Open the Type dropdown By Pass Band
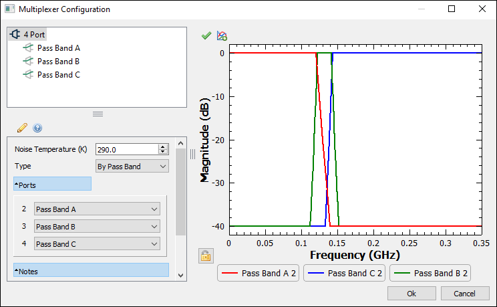 (x=132, y=167)
